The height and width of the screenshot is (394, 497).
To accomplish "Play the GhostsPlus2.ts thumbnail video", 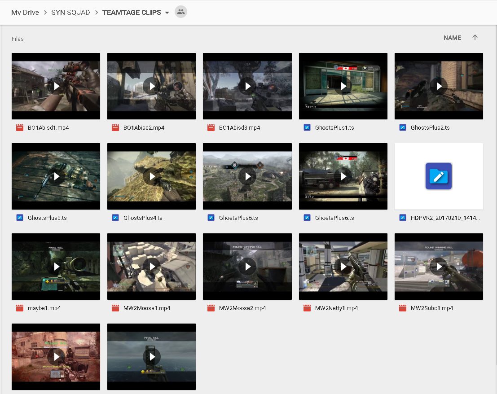I will (x=439, y=86).
